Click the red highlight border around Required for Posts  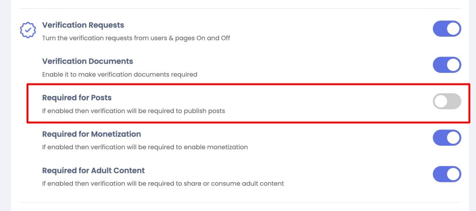click(248, 84)
